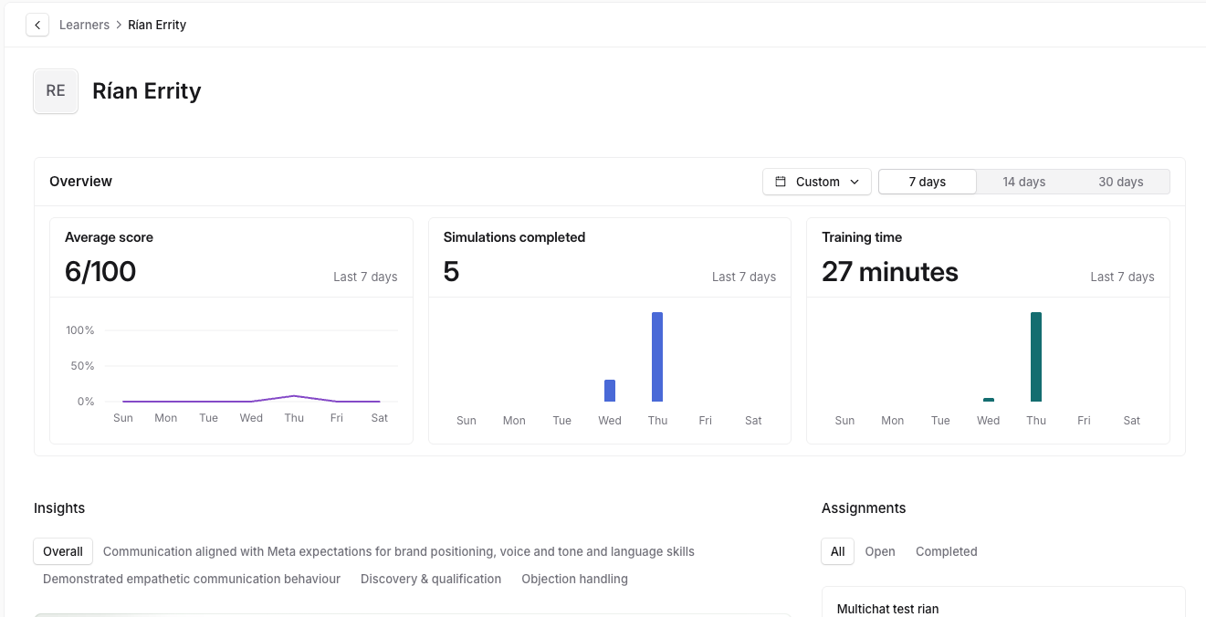Click the Rían Errity breadcrumb text
Viewport: 1206px width, 617px height.
157,25
